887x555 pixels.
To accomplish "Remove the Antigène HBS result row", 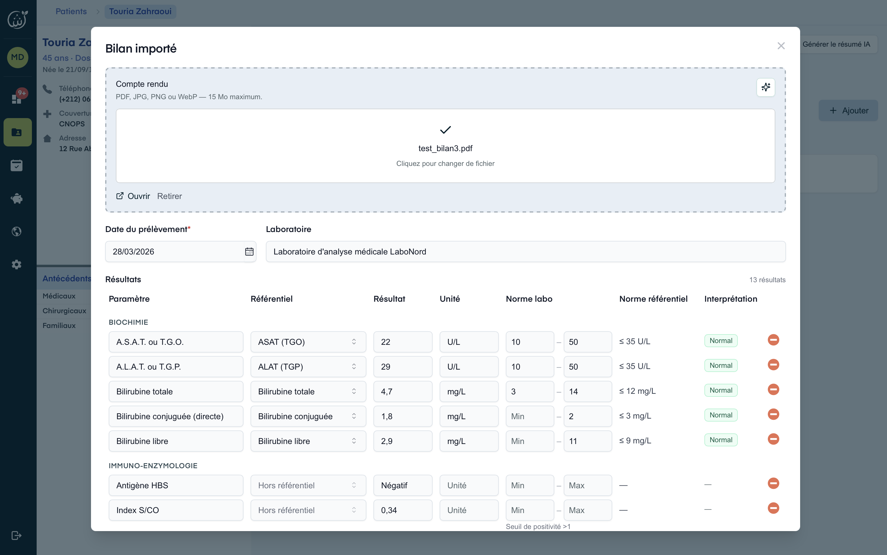I will [773, 484].
